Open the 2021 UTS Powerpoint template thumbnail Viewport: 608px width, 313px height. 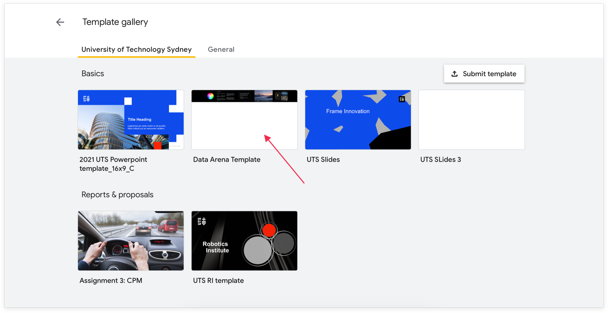coord(131,120)
